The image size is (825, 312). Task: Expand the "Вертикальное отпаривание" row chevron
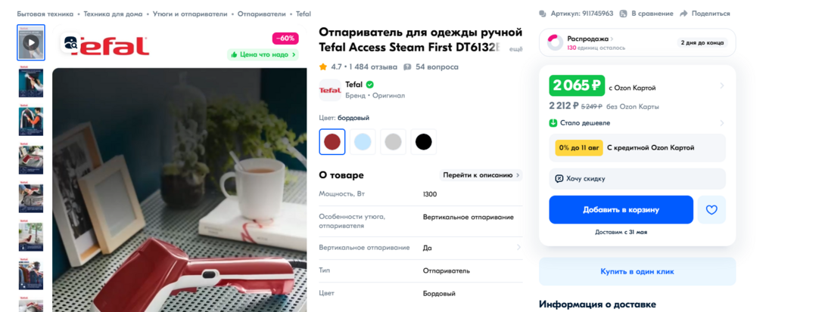coord(518,247)
